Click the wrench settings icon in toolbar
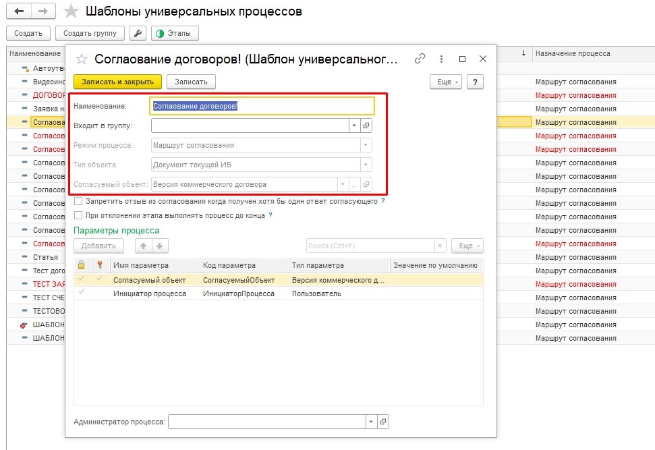 (138, 33)
